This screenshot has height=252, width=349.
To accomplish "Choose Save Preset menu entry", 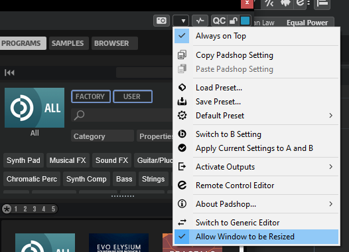I will click(x=218, y=102).
